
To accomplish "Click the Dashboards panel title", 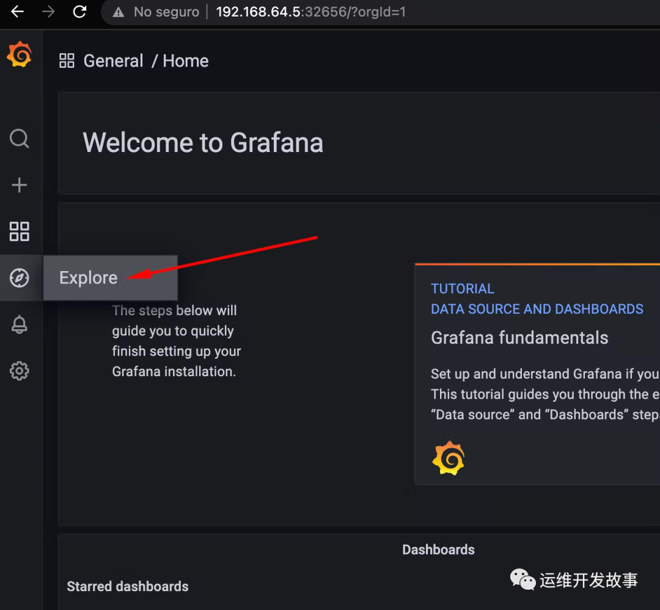I will [438, 550].
